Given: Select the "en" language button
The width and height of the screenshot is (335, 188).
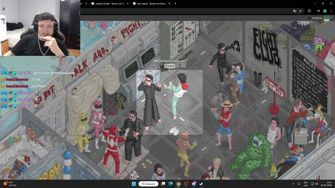Looking at the screenshot, I should click(326, 18).
